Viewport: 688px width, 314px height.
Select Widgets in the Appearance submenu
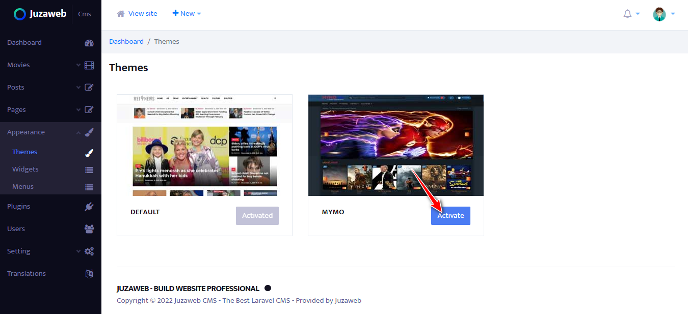coord(50,169)
